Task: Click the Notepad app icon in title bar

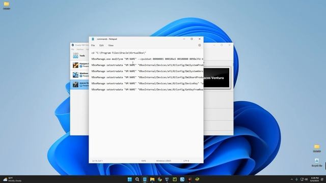Action: pos(93,39)
